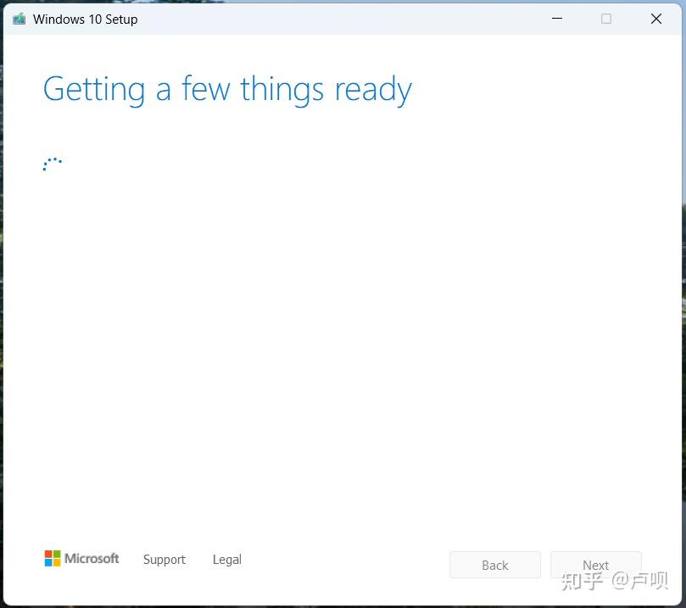Minimize the Windows 10 Setup window
The width and height of the screenshot is (686, 608).
(557, 19)
